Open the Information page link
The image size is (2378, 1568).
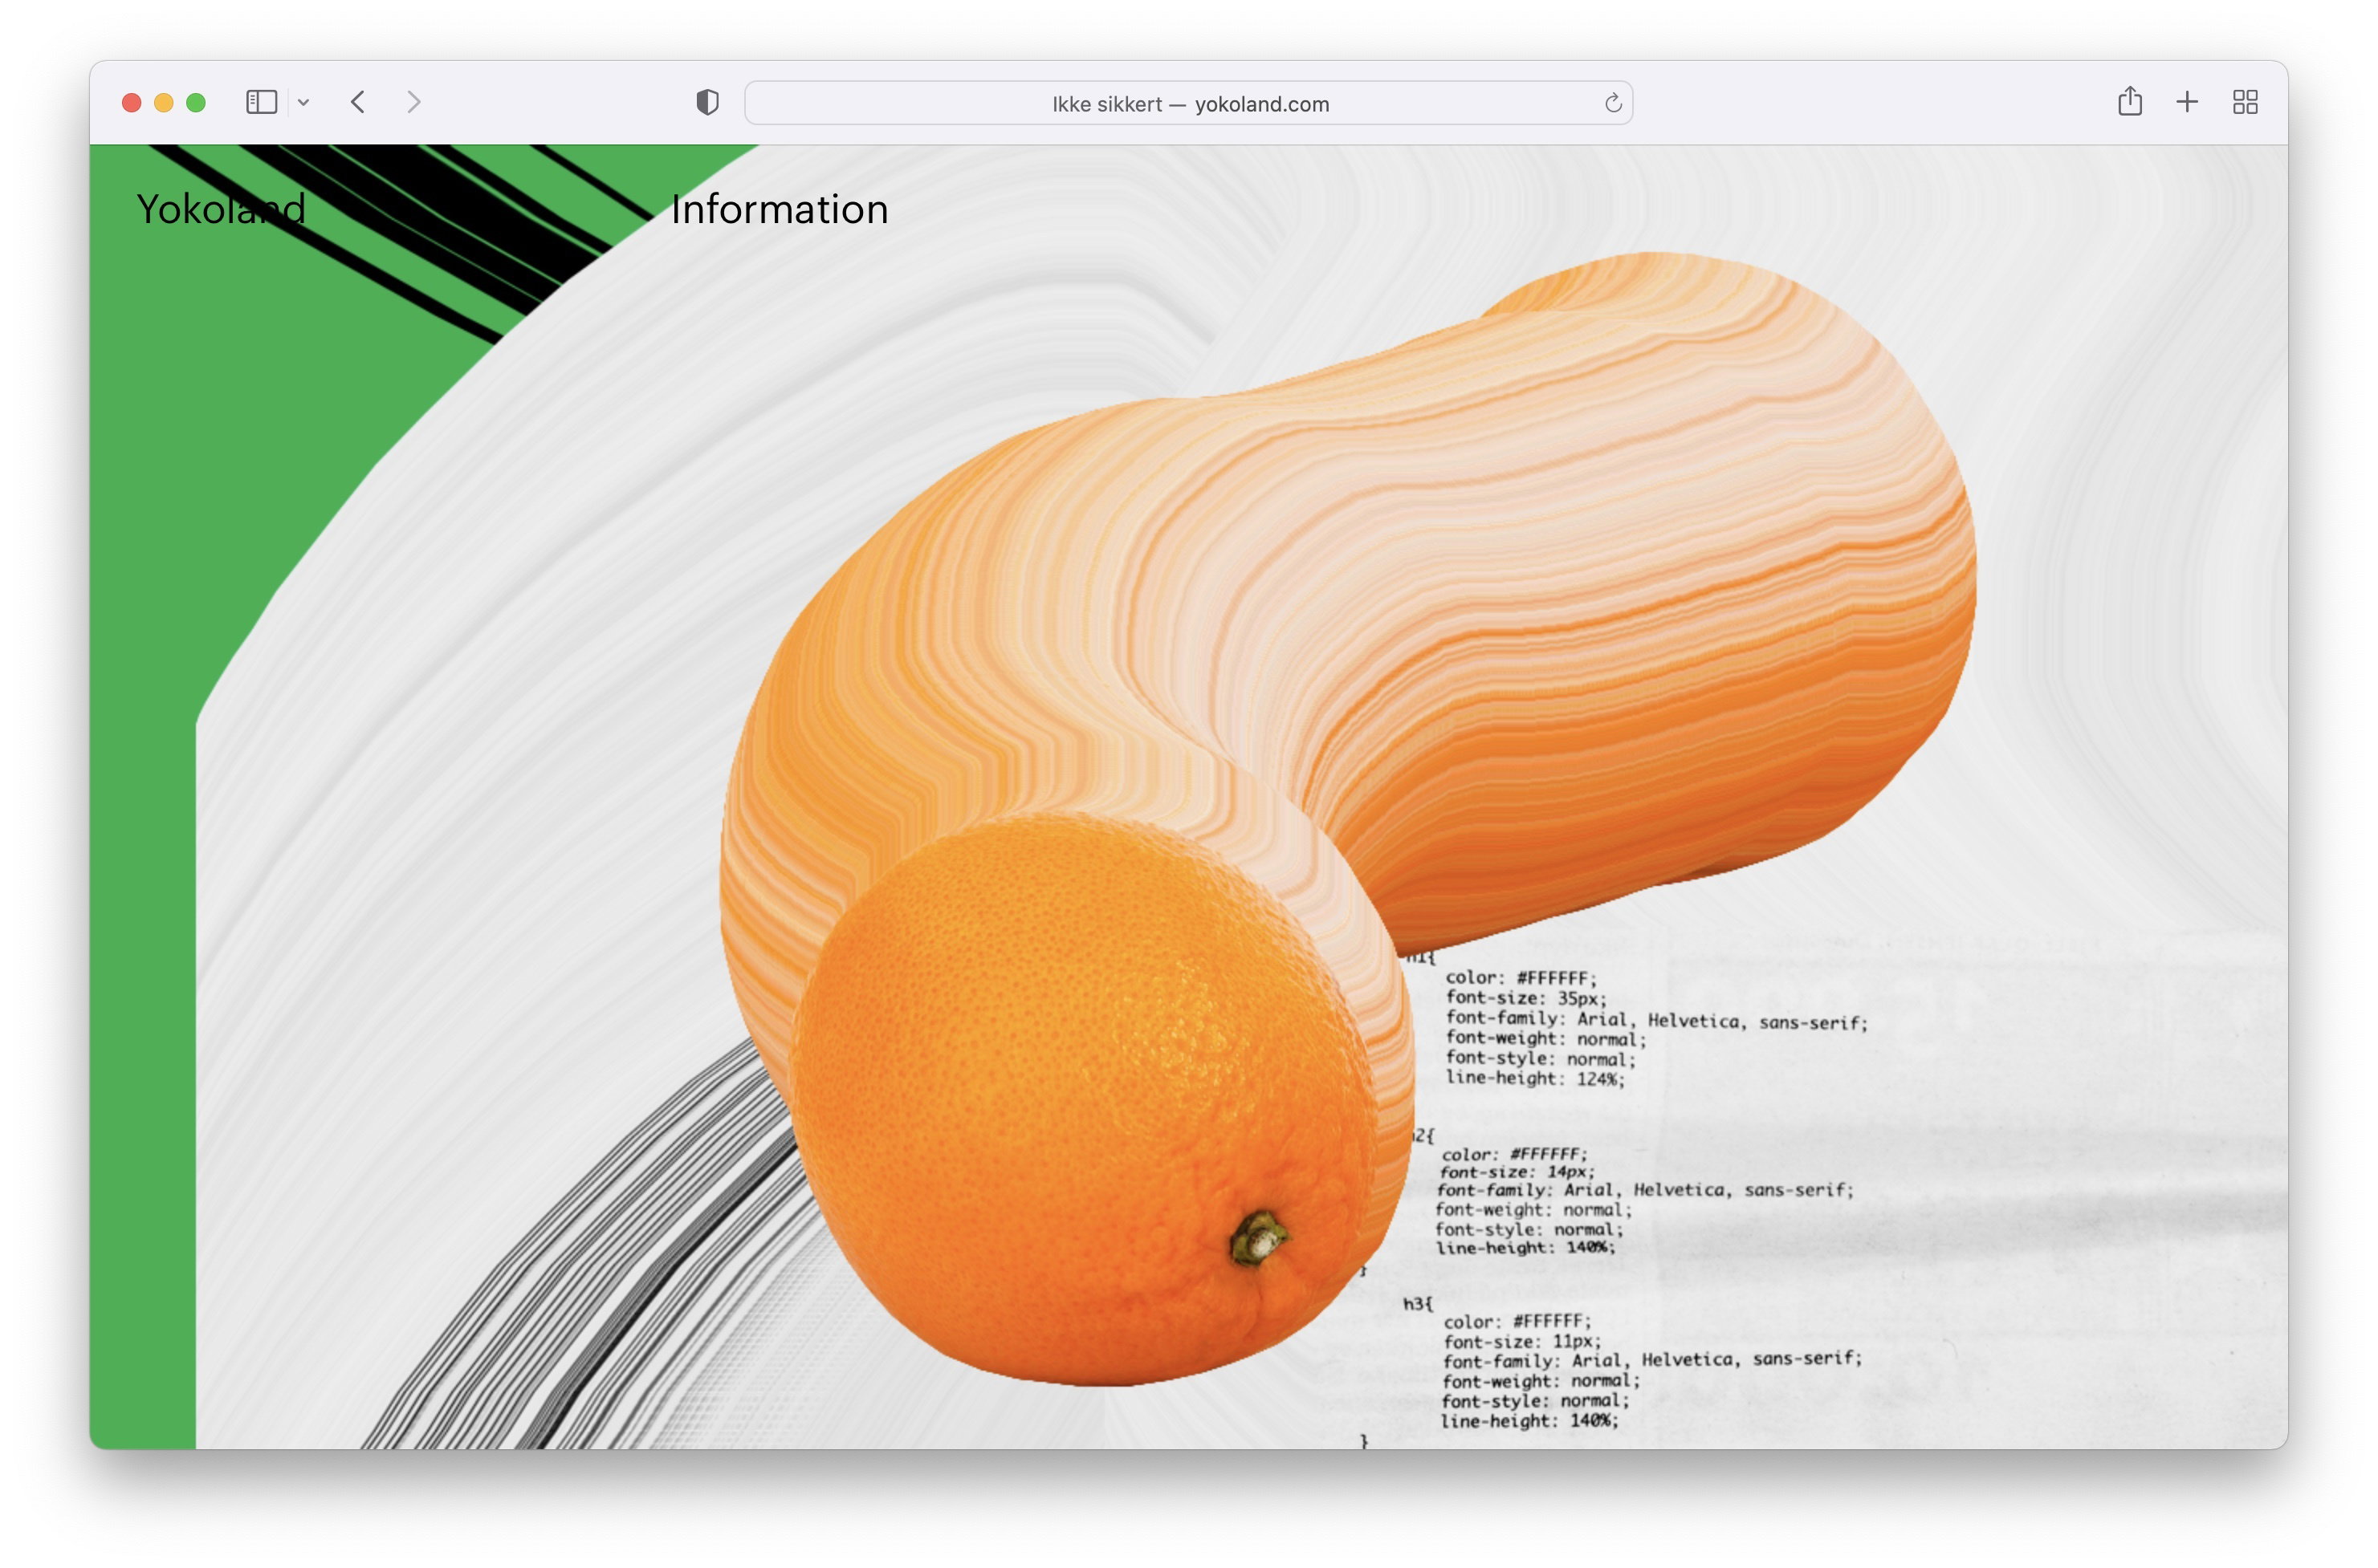(780, 209)
